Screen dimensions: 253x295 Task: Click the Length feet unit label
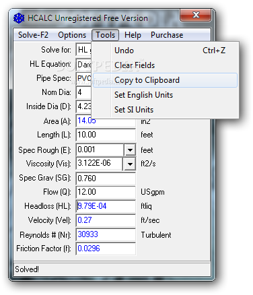tap(147, 135)
